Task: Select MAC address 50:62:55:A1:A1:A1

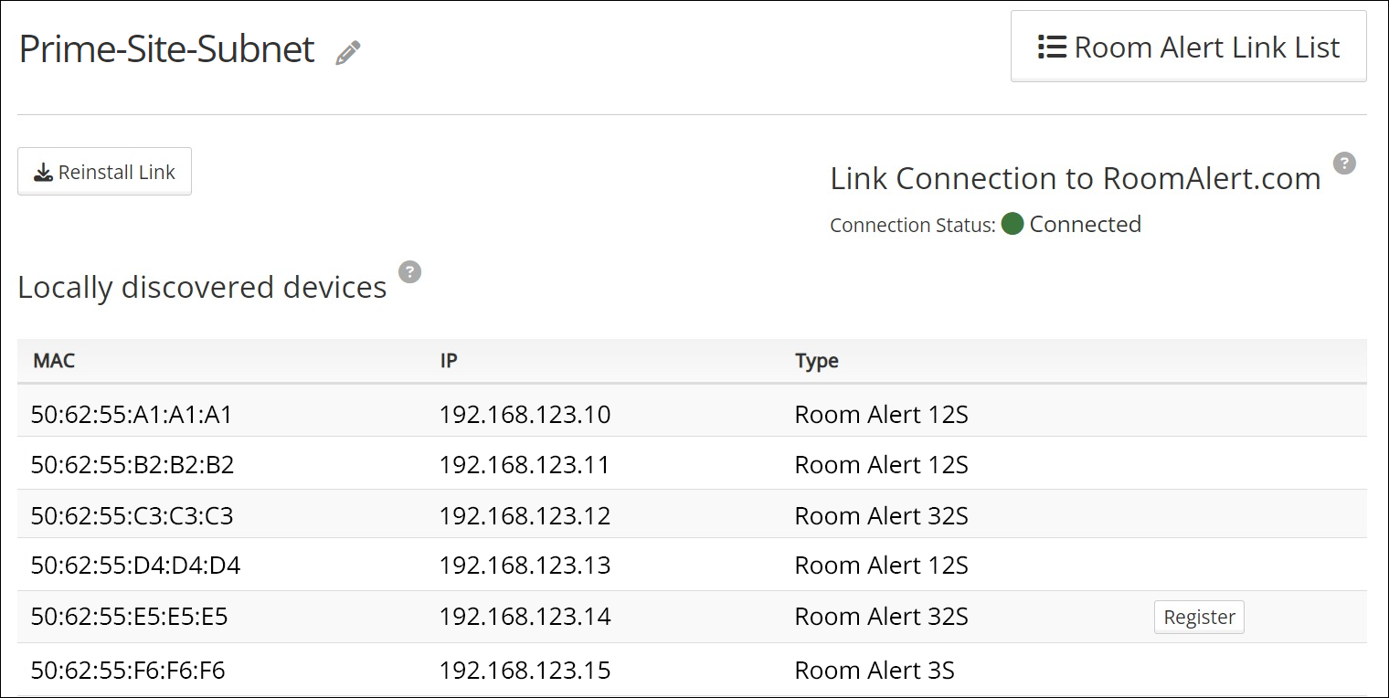Action: [x=132, y=415]
